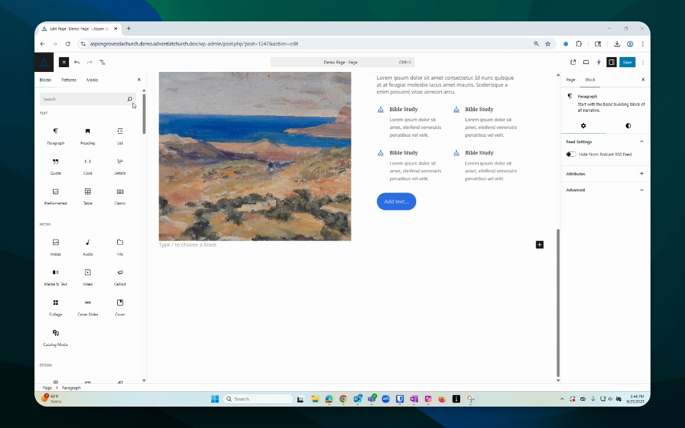The width and height of the screenshot is (685, 428).
Task: Close the block inserter toggle button
Action: 64,62
